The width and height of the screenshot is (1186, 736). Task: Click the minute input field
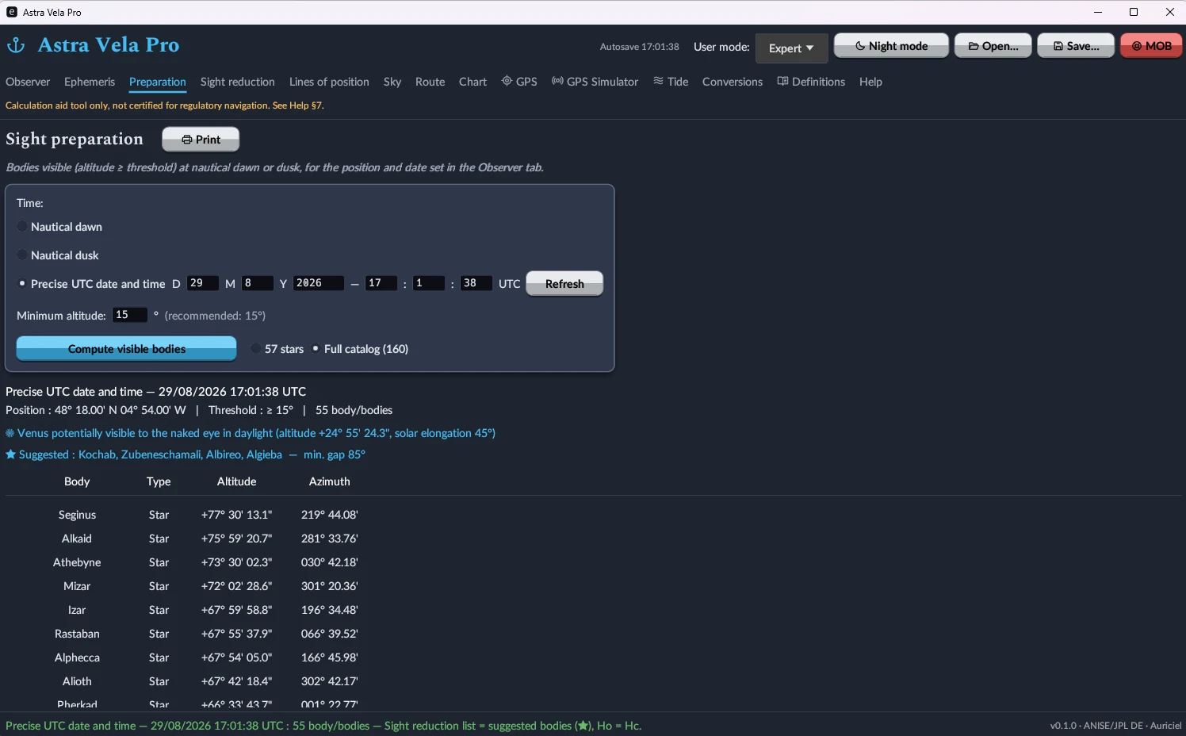click(428, 283)
